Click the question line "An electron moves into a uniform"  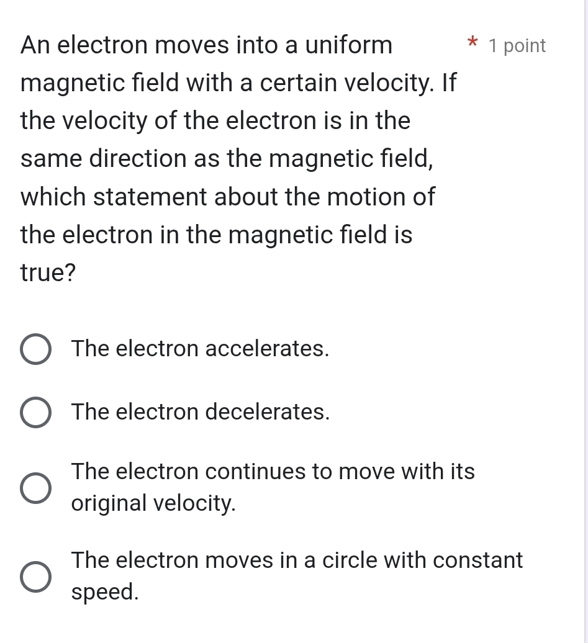pos(206,45)
